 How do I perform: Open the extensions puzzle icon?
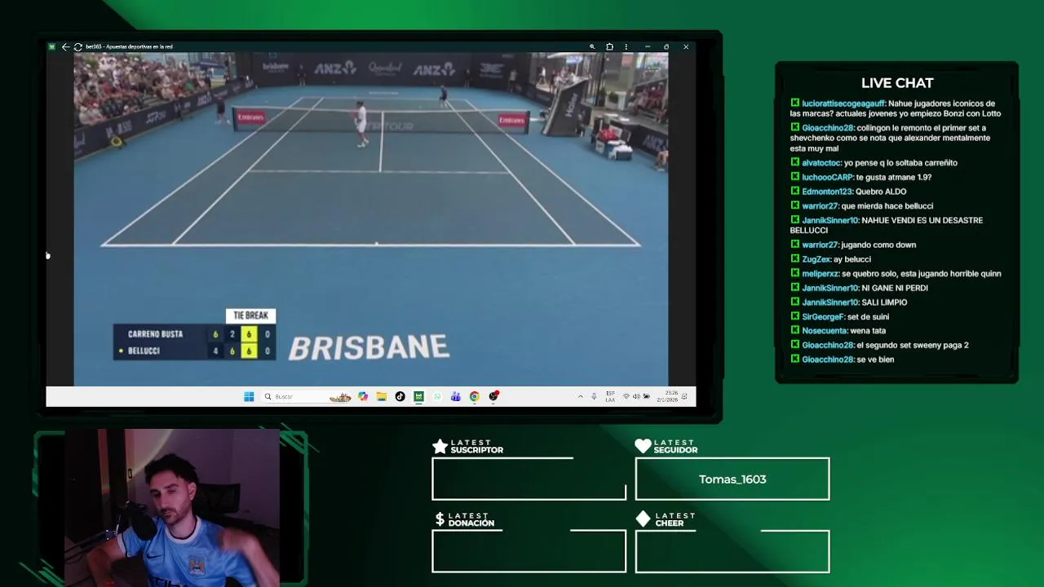(609, 46)
